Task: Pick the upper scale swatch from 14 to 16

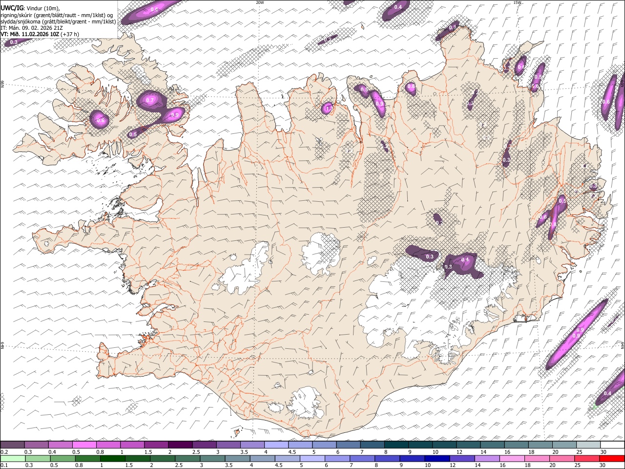Action: point(492,445)
